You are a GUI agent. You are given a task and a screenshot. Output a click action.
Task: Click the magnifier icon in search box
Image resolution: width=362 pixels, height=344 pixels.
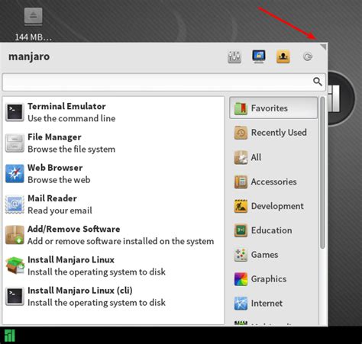click(x=318, y=82)
